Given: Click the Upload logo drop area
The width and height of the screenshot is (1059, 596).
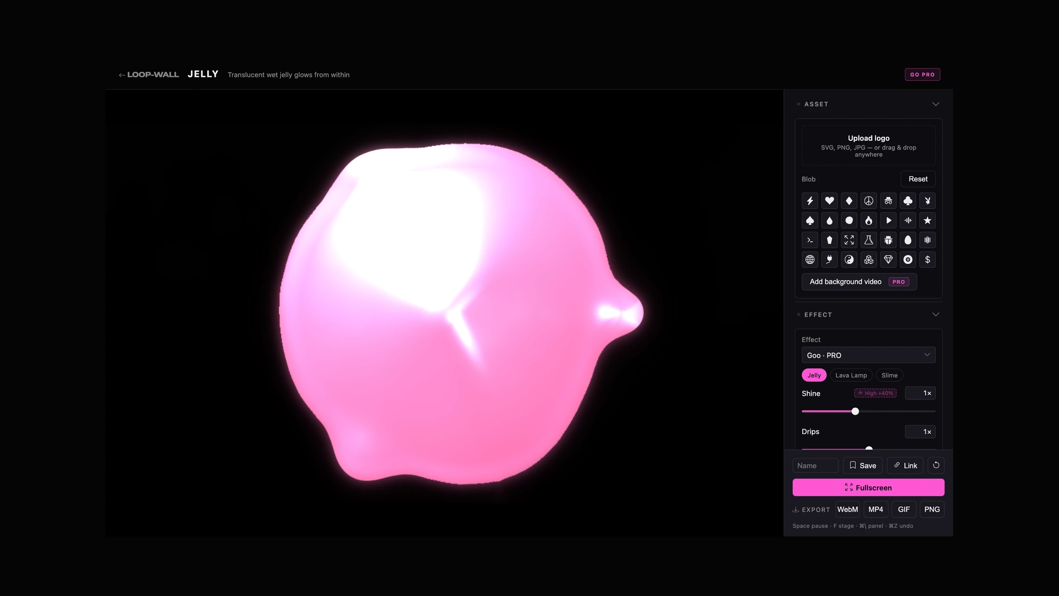Looking at the screenshot, I should point(868,146).
